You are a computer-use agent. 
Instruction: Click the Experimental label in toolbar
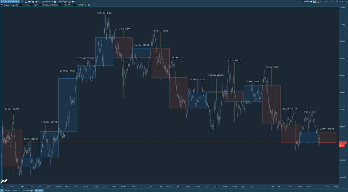tap(47, 1)
